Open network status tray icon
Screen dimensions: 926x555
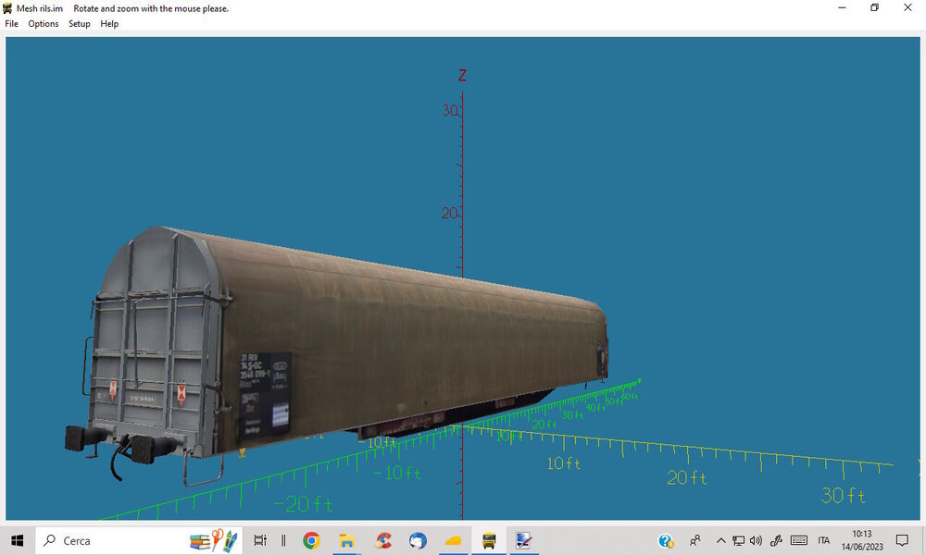(738, 540)
